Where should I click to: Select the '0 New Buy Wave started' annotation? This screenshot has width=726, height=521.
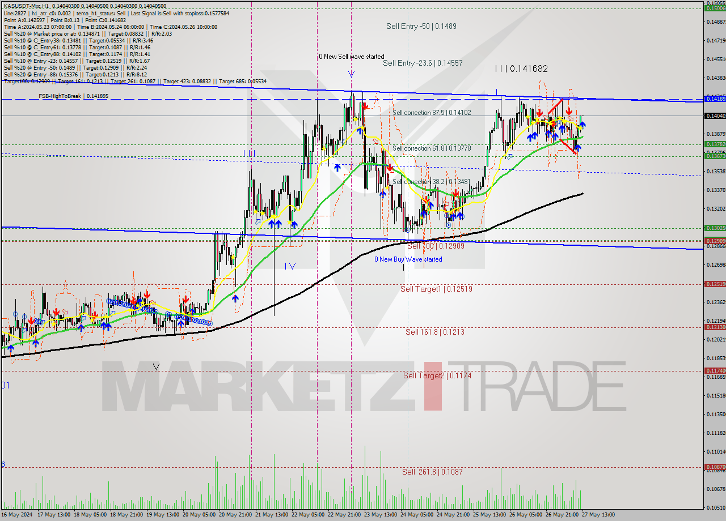(408, 259)
